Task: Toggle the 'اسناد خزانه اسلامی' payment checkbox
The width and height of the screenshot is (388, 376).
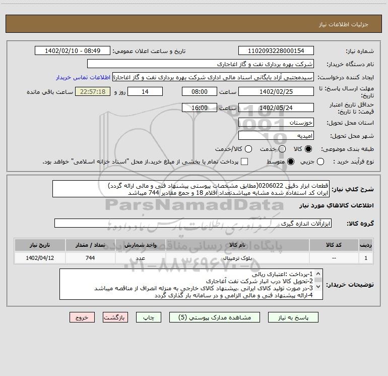Action: coord(244,162)
